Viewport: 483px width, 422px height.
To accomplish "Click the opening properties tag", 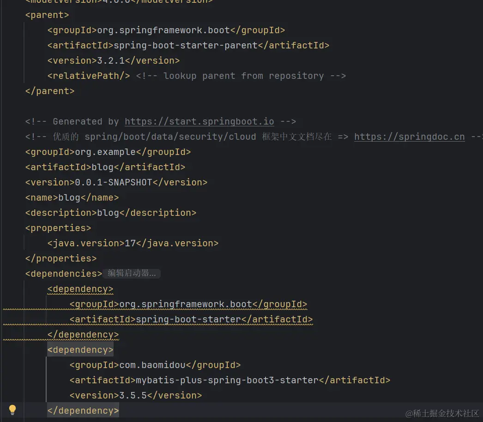I will pos(58,228).
